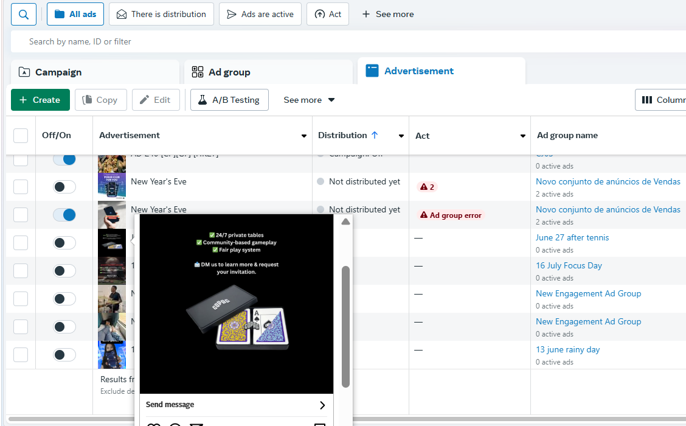The height and width of the screenshot is (426, 686).
Task: Expand the See more toolbar dropdown
Action: click(309, 100)
